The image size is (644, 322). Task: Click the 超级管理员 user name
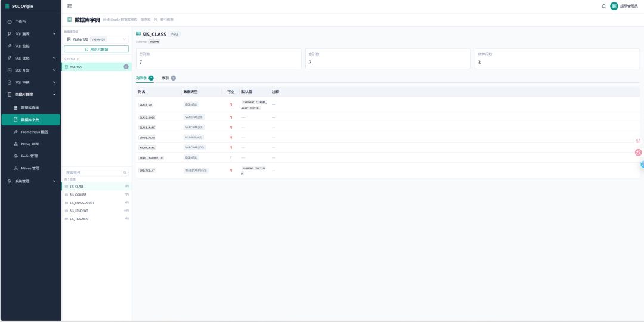[x=629, y=6]
